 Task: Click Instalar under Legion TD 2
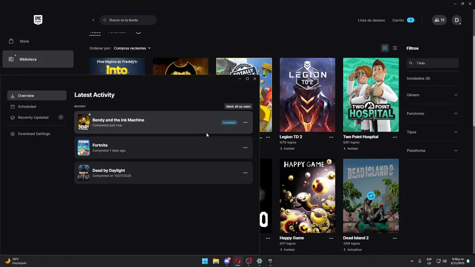pos(287,148)
